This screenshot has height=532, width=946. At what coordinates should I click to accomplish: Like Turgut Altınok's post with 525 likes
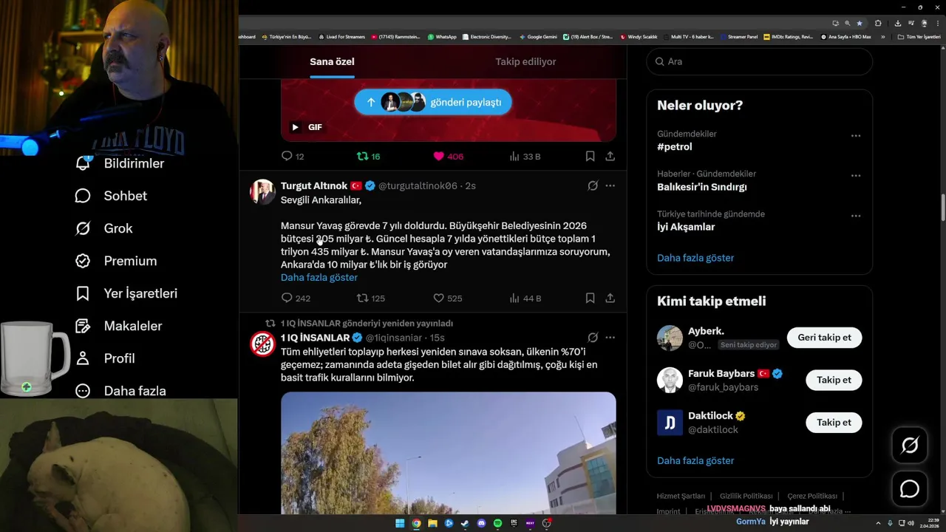[x=447, y=298]
